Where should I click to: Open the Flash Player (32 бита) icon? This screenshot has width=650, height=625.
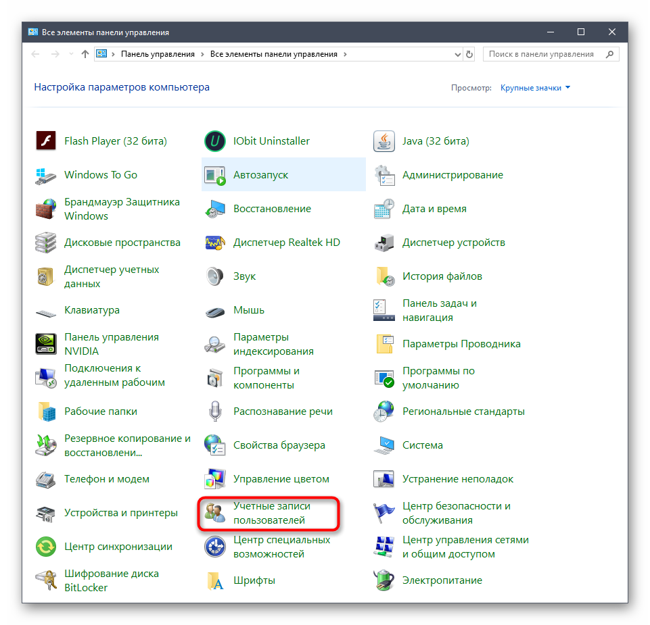pyautogui.click(x=46, y=141)
